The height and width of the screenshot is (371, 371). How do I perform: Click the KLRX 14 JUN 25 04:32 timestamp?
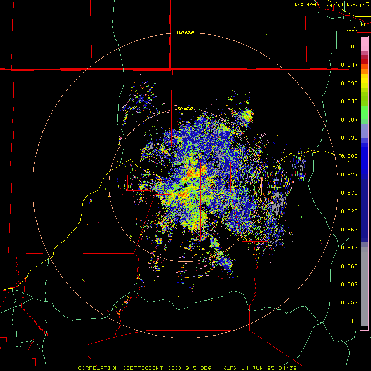pos(260,368)
